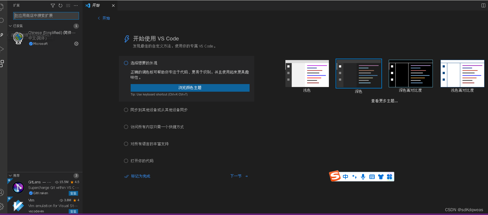
Task: Open the 同步到其他设备或从其他设备同步 step
Action: tap(159, 110)
